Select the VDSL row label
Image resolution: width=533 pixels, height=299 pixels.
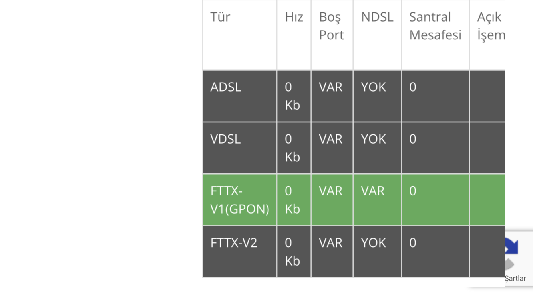225,139
